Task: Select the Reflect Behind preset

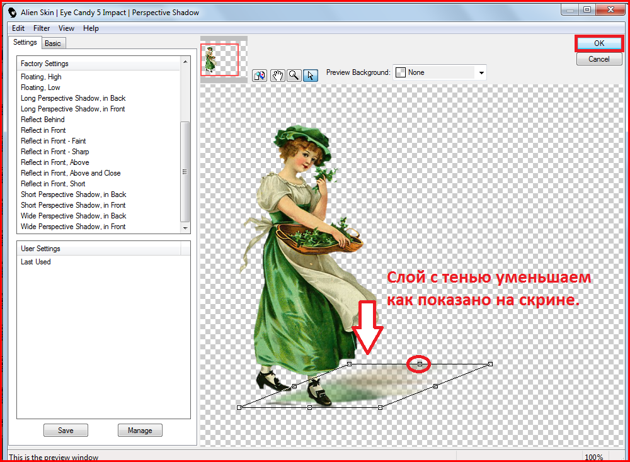Action: [43, 120]
